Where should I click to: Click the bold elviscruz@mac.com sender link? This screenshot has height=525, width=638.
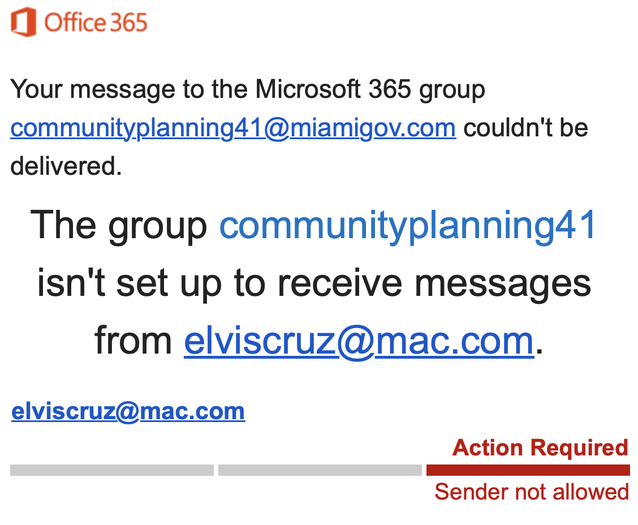point(128,411)
